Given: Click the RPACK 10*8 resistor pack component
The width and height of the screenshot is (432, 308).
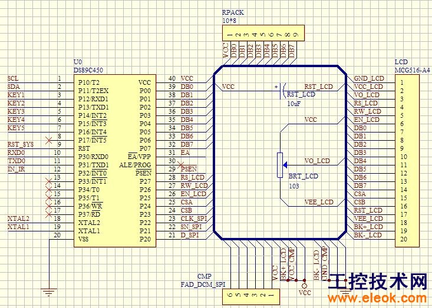Looking at the screenshot, I should 263,33.
